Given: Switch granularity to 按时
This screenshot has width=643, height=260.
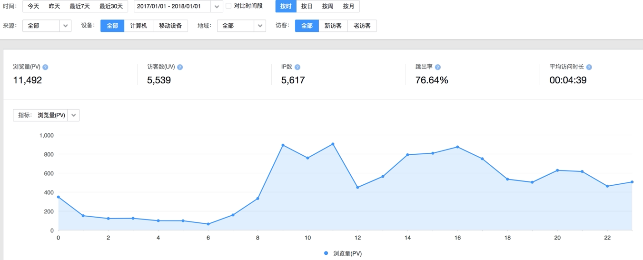Looking at the screenshot, I should [x=286, y=6].
